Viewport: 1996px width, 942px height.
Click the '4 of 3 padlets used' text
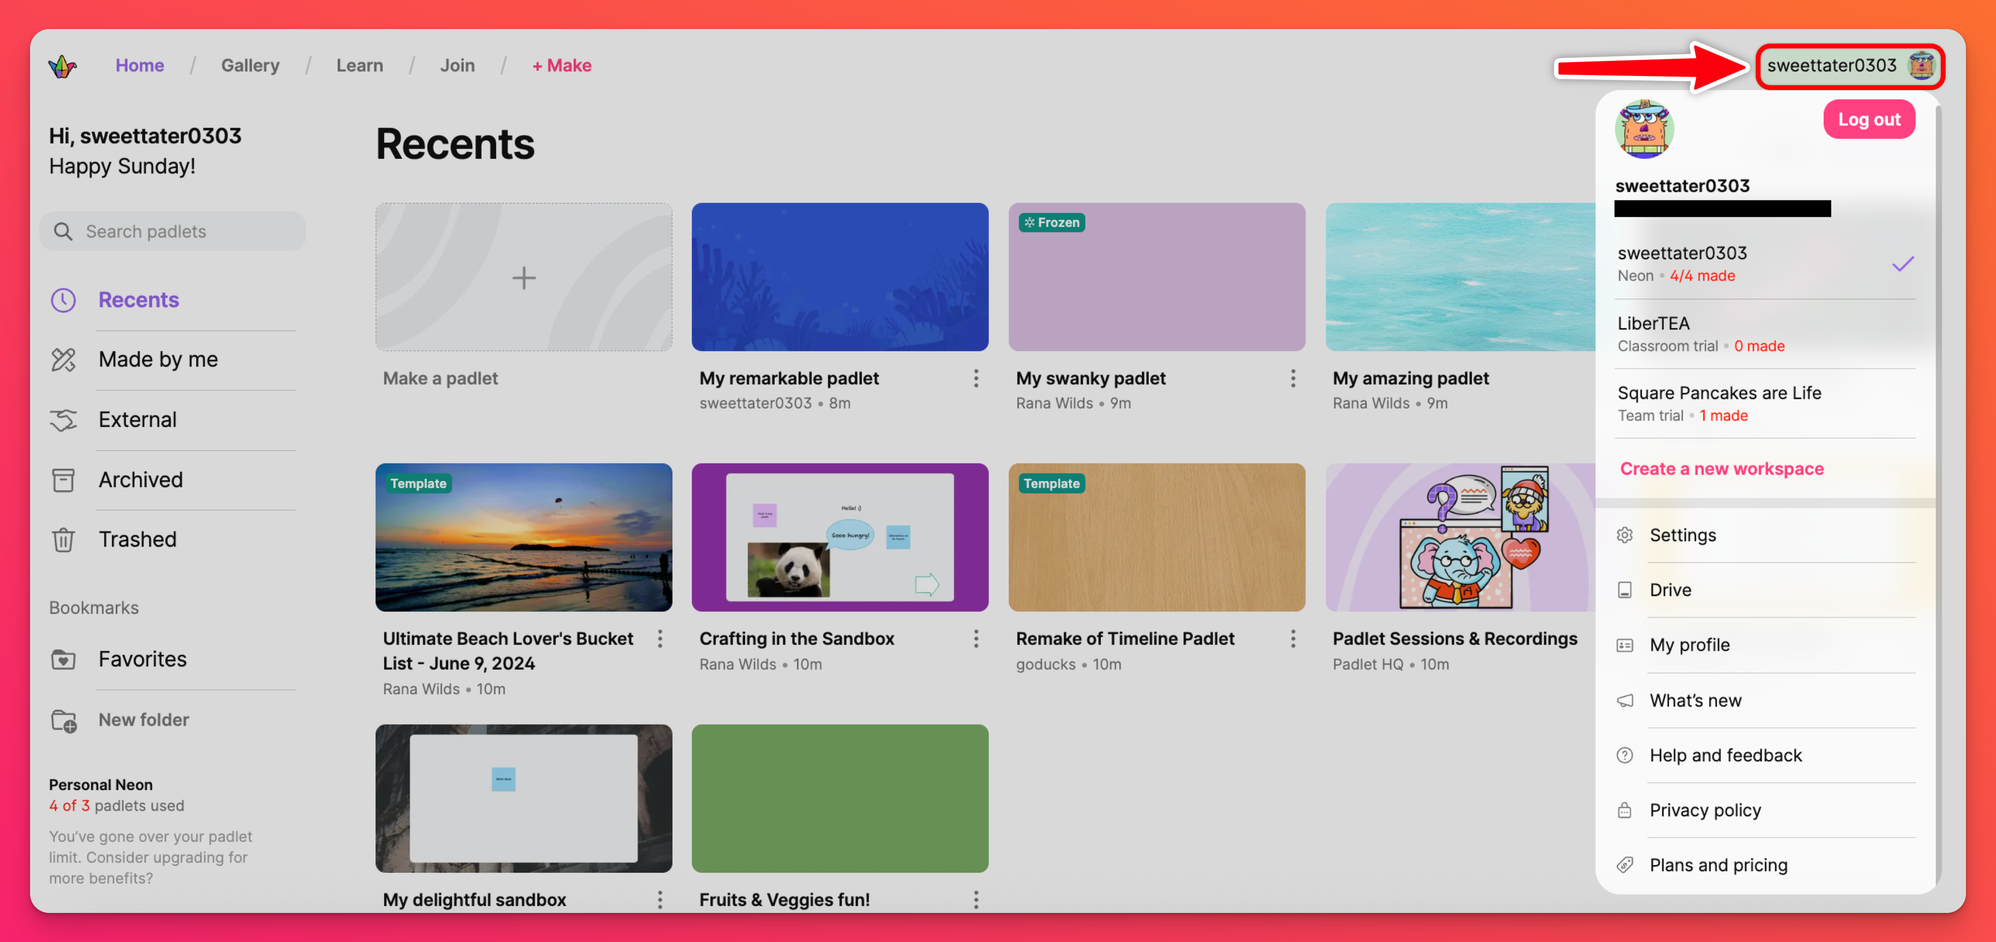click(117, 806)
